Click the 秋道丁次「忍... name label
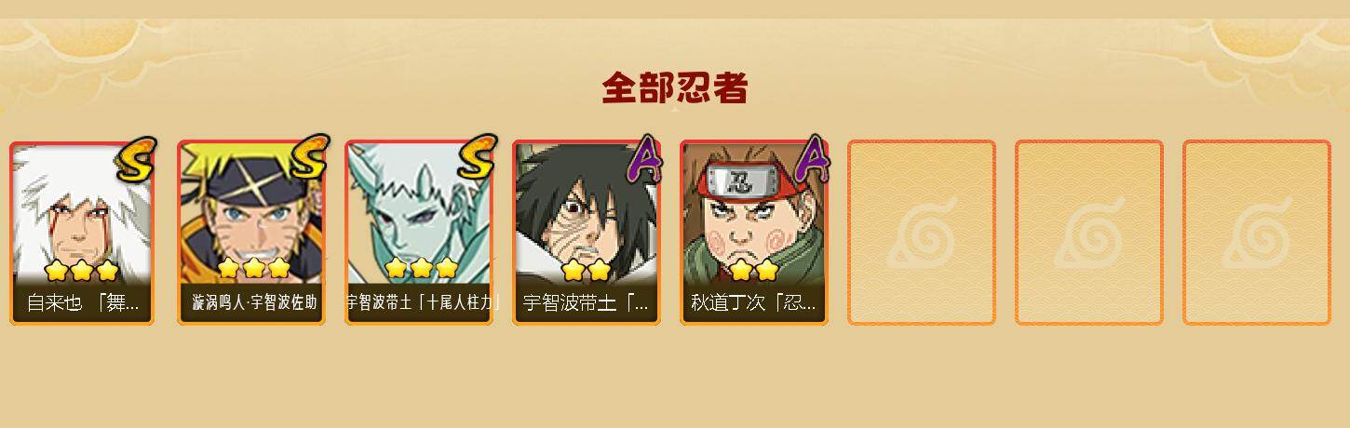The height and width of the screenshot is (428, 1350). pyautogui.click(x=754, y=303)
